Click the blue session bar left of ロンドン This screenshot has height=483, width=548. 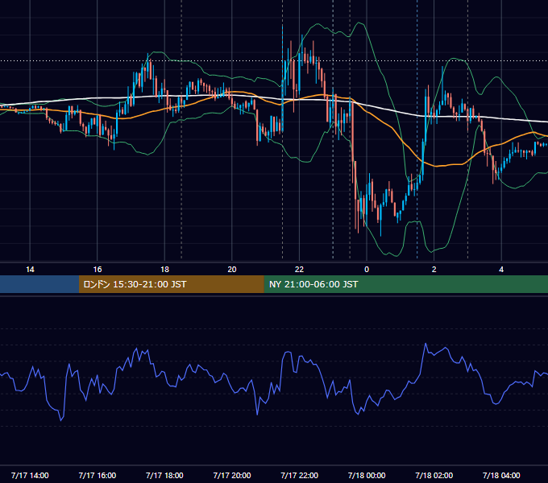point(39,284)
